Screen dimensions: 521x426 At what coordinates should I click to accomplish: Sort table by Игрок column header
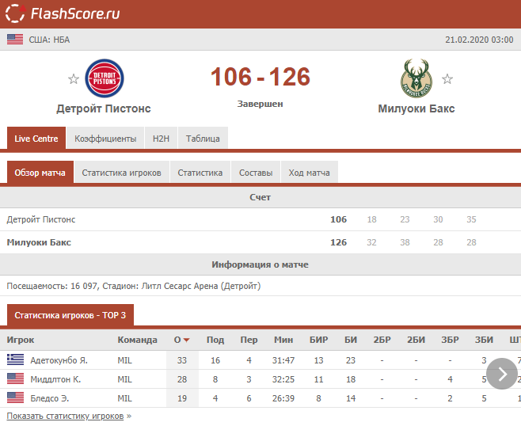pos(21,340)
